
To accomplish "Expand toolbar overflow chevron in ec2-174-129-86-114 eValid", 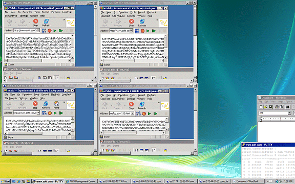I will 65,102.
